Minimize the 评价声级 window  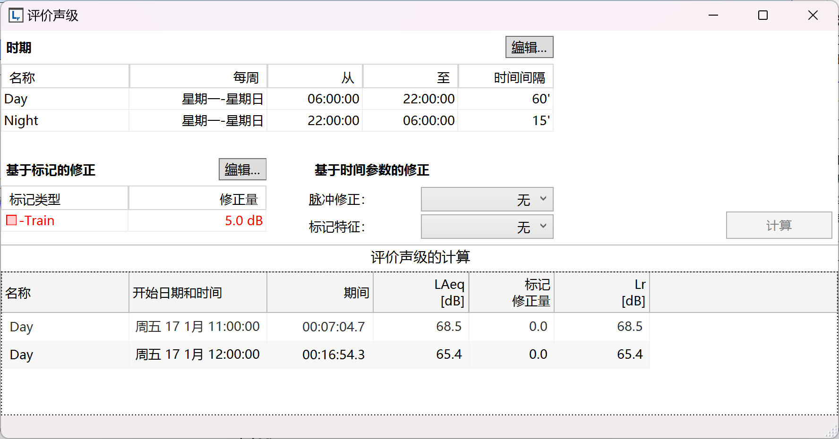pyautogui.click(x=713, y=16)
